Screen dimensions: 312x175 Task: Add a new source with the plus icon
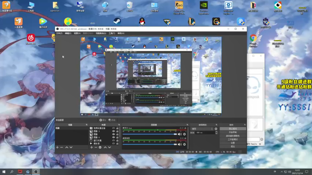(x=92, y=147)
